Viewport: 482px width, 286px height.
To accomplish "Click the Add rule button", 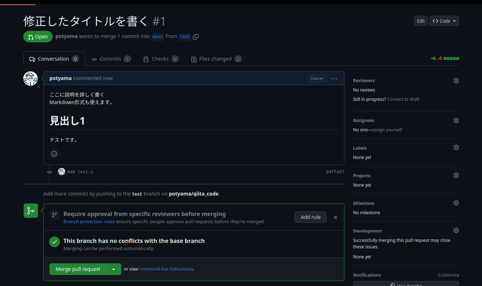I will [x=310, y=217].
